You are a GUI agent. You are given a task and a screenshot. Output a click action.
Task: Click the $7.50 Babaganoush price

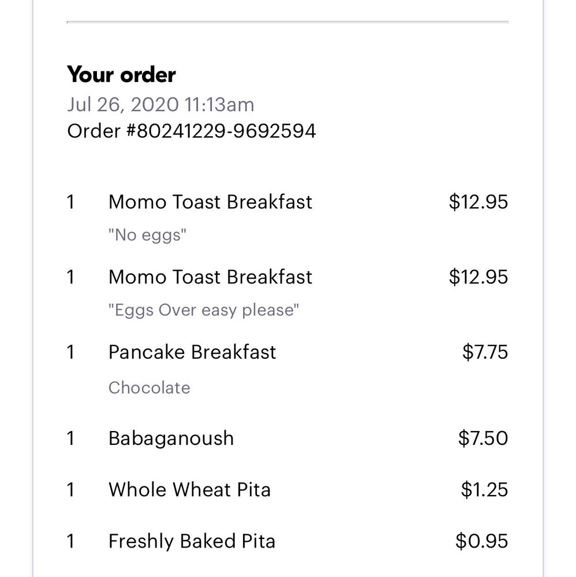pyautogui.click(x=483, y=438)
